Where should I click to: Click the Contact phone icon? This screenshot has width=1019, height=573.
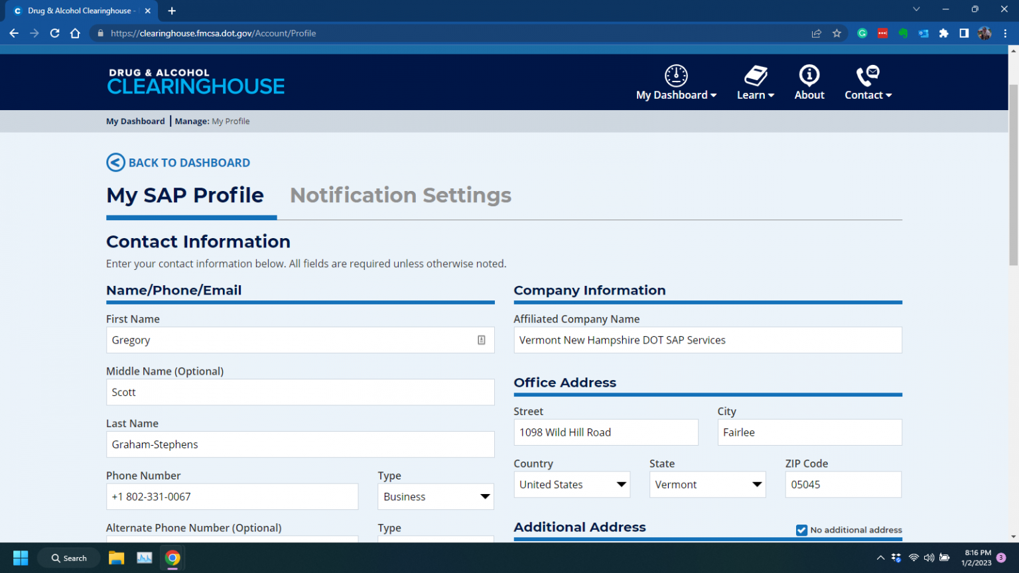[x=868, y=74]
